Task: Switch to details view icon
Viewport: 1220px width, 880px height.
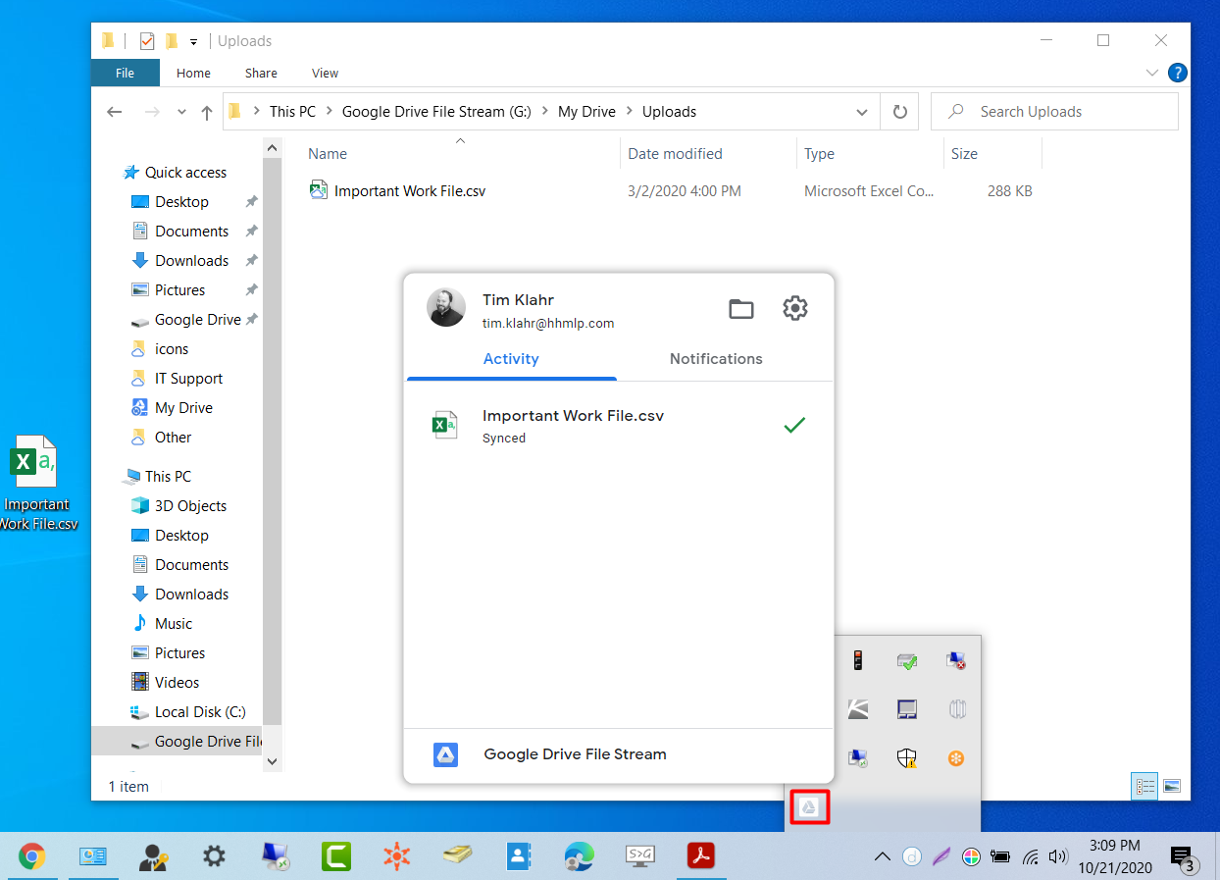Action: [x=1144, y=786]
